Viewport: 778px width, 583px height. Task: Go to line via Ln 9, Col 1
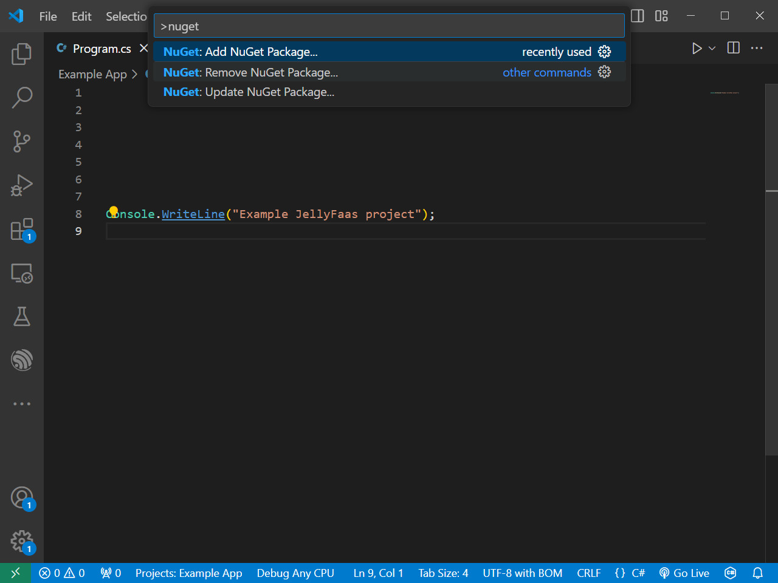(378, 573)
